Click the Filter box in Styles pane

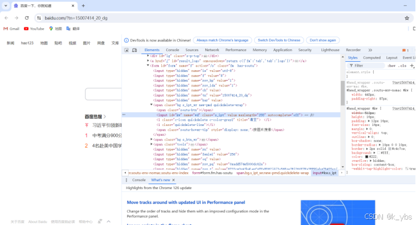[x=366, y=65]
